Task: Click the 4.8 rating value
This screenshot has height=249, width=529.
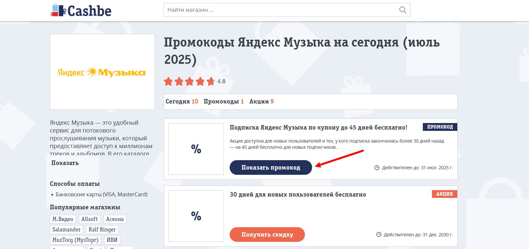Action: (221, 81)
